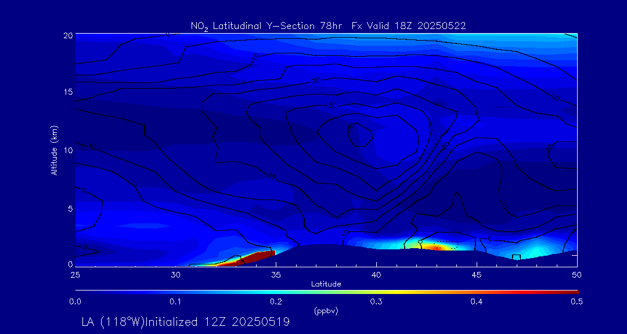Screen dimensions: 627x334
Task: Click the '(ppbv)' units label
Action: coord(327,311)
